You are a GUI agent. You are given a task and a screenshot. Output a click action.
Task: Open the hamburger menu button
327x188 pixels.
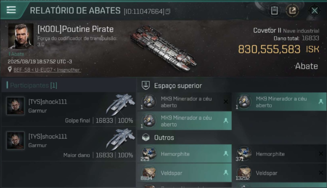pos(11,10)
